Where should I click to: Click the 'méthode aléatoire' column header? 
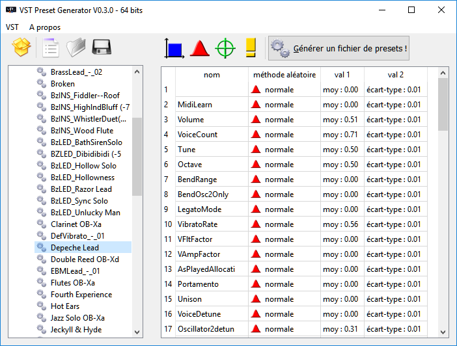pyautogui.click(x=284, y=75)
